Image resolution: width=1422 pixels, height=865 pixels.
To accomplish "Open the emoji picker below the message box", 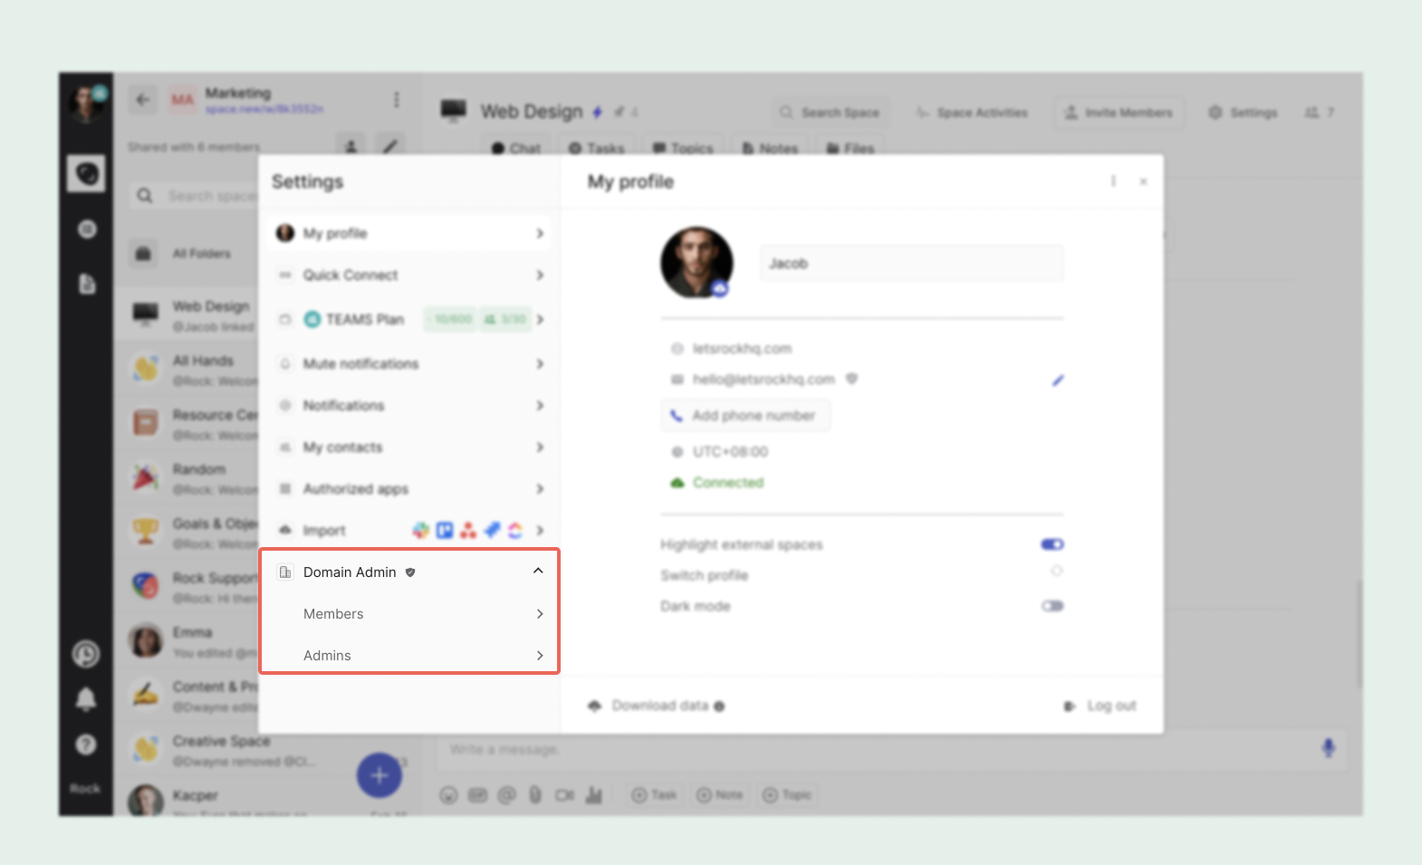I will point(448,795).
